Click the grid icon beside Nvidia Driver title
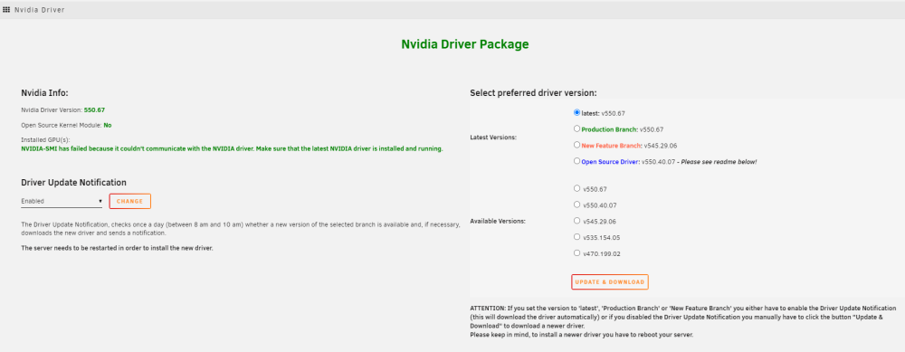The width and height of the screenshot is (905, 352). tap(6, 10)
